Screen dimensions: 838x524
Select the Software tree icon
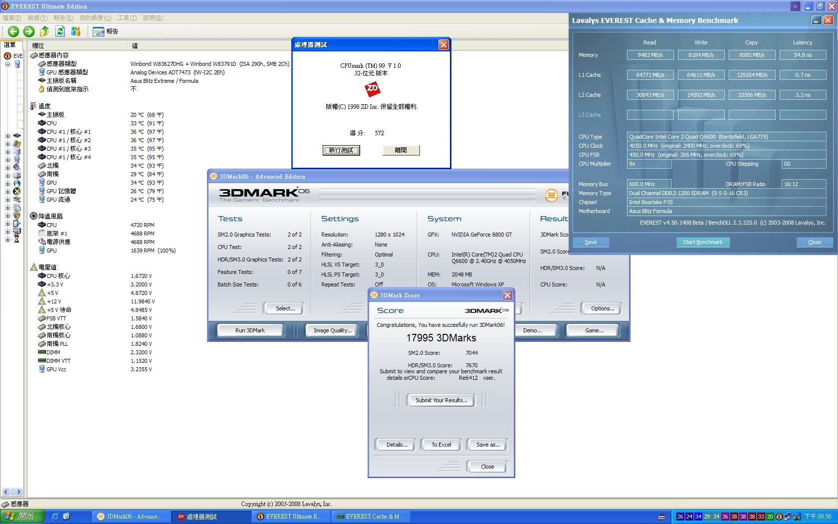[17, 208]
